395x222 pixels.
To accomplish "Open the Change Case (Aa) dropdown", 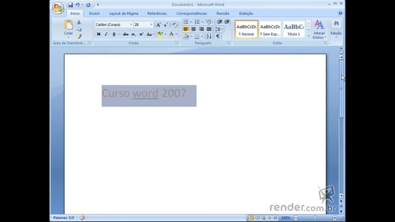I will click(150, 35).
